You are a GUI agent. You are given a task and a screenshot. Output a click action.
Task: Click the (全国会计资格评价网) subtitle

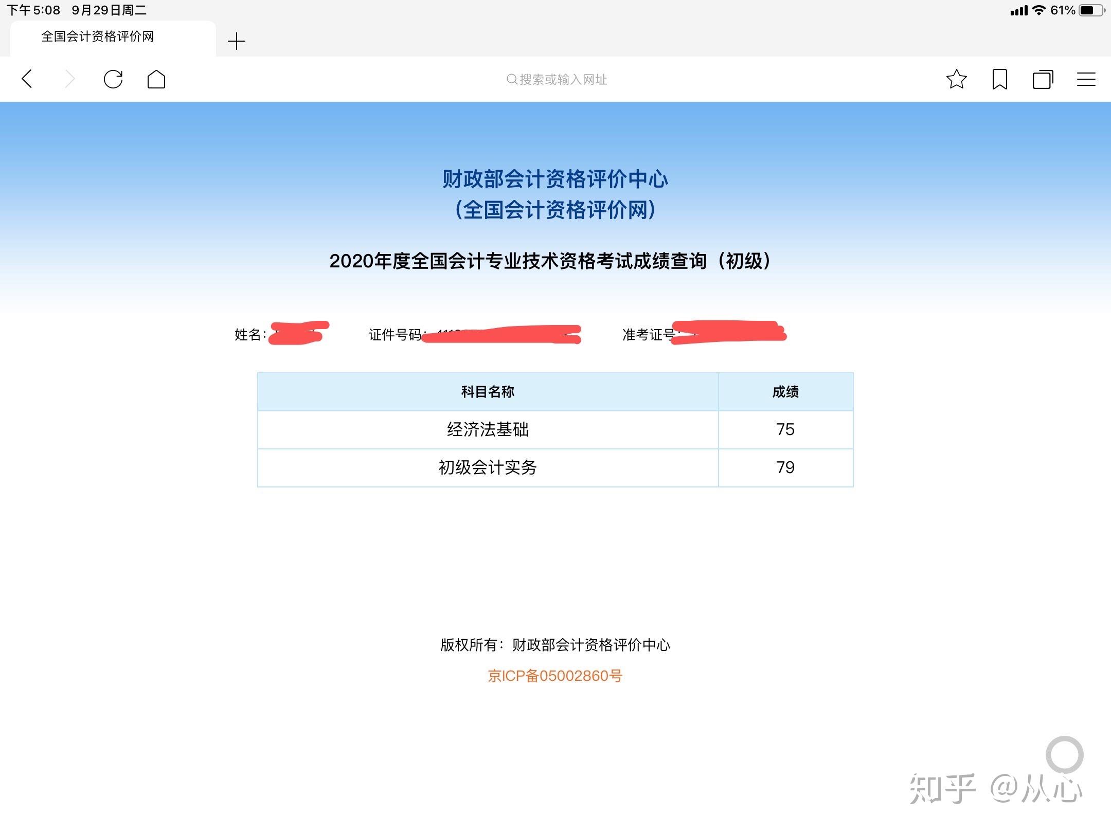[555, 210]
